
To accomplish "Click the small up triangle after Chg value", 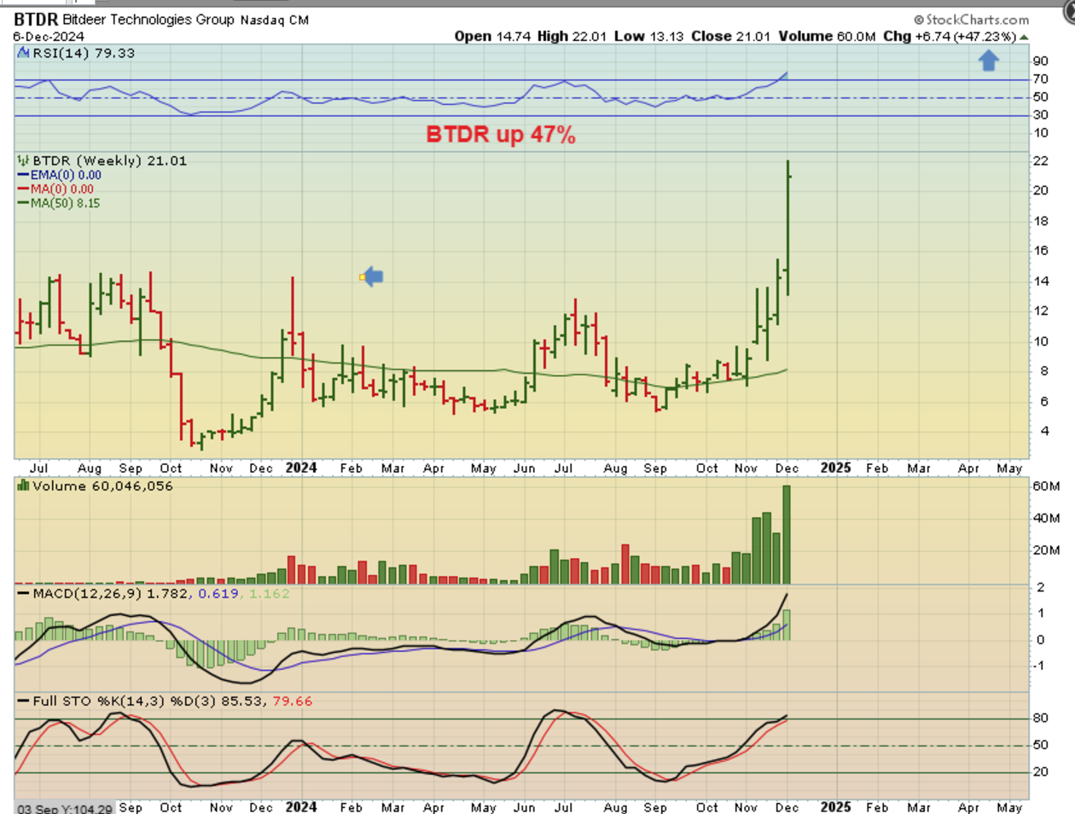I will coord(1024,37).
